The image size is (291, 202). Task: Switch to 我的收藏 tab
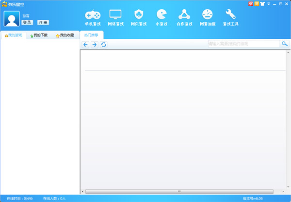click(x=65, y=35)
